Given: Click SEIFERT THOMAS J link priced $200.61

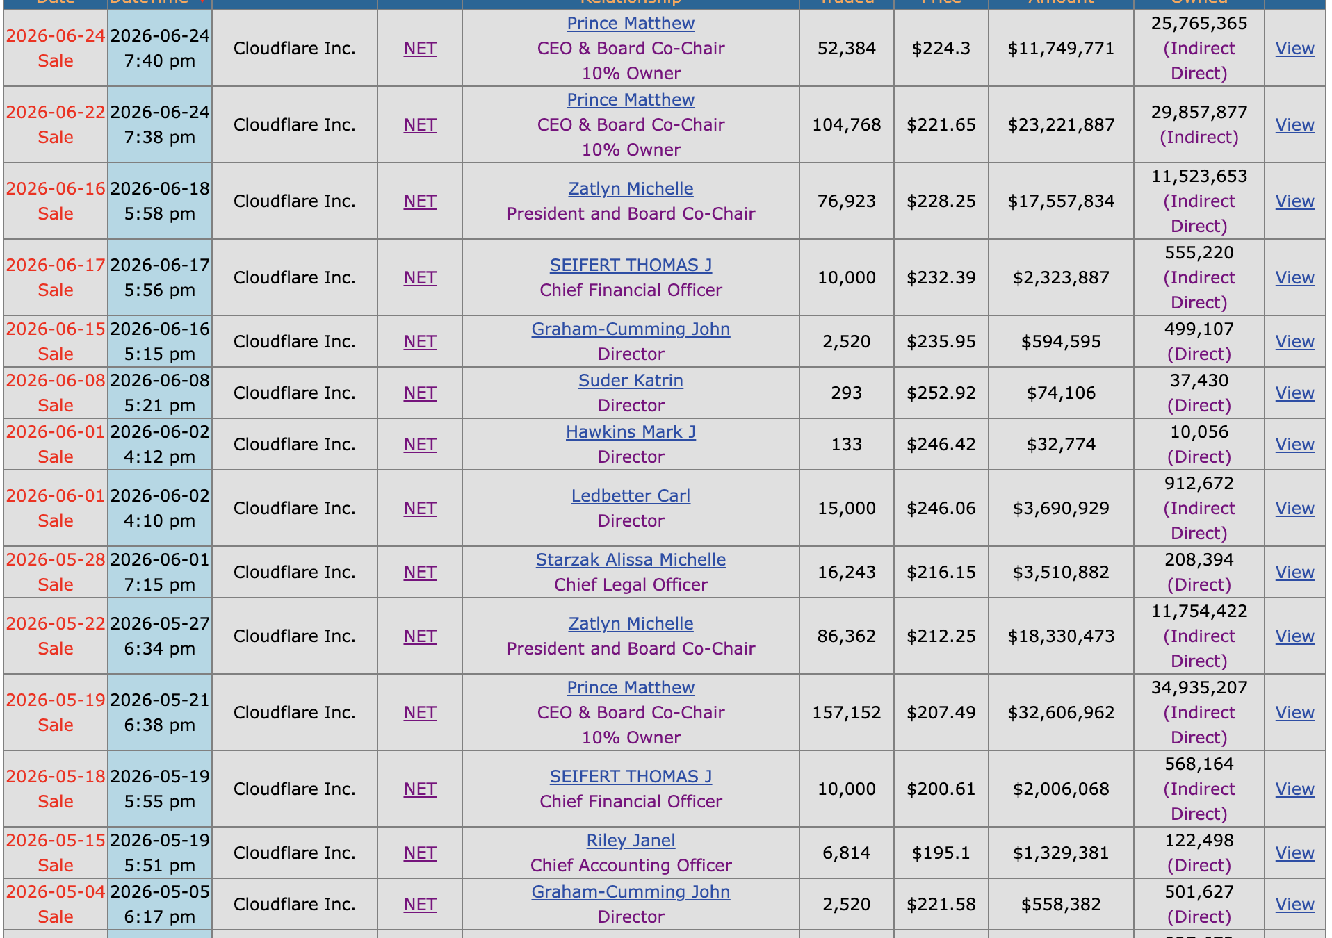Looking at the screenshot, I should pyautogui.click(x=631, y=777).
